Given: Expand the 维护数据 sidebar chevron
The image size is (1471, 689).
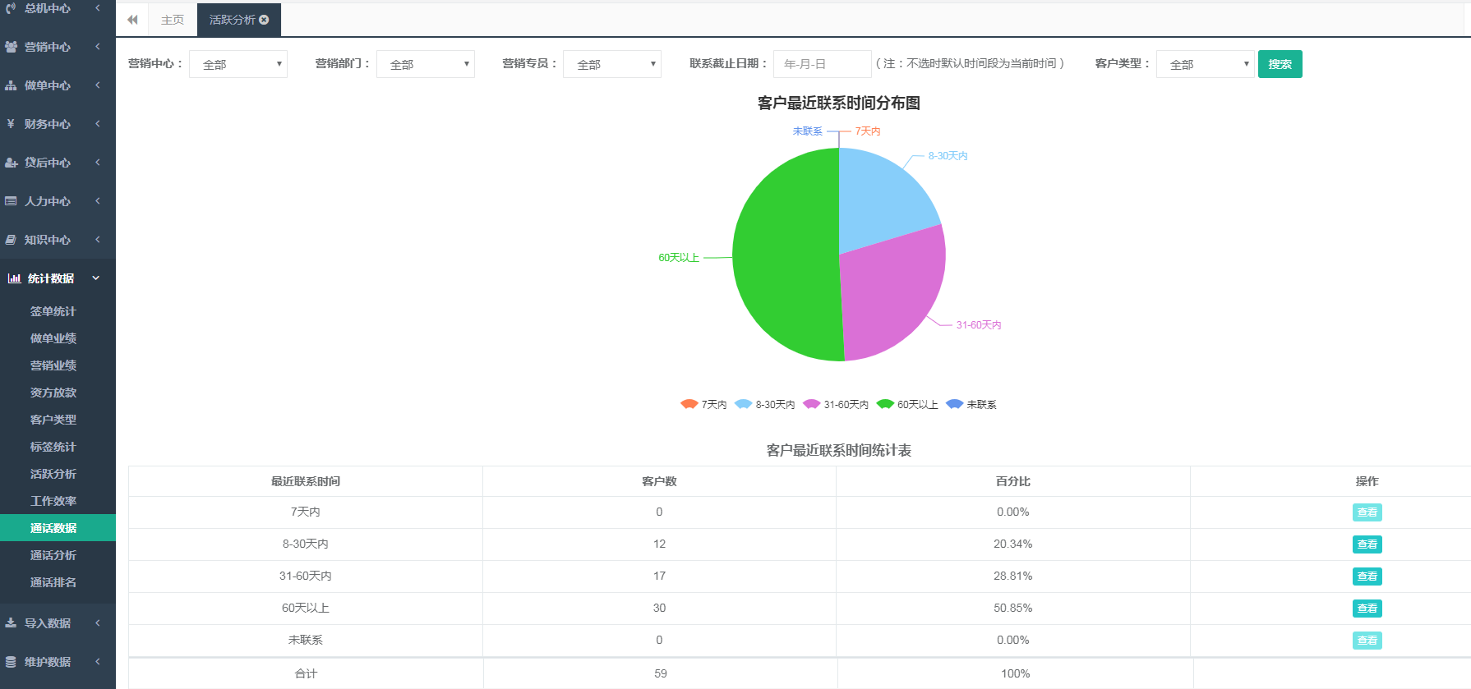Looking at the screenshot, I should (x=98, y=662).
